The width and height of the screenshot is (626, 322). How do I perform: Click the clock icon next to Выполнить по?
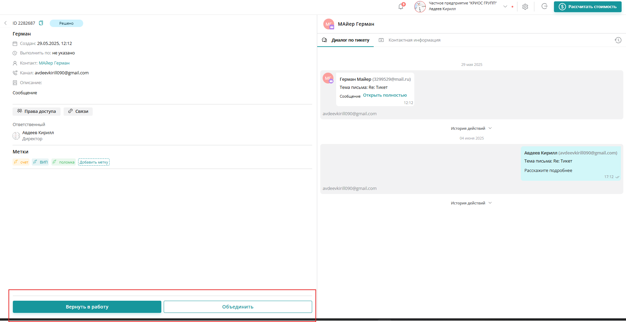[x=15, y=53]
